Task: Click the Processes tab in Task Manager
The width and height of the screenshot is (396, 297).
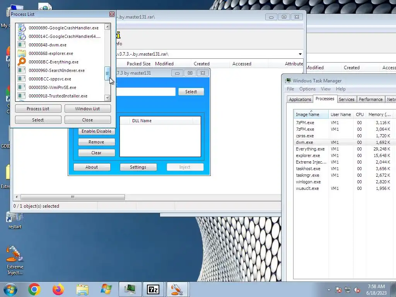Action: [x=325, y=99]
